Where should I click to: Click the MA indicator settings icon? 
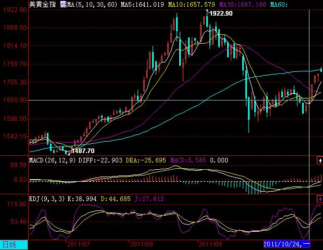63,4
